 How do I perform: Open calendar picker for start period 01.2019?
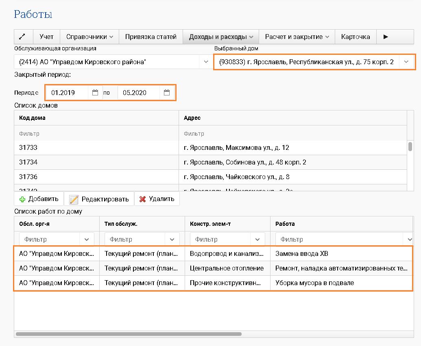[x=95, y=93]
